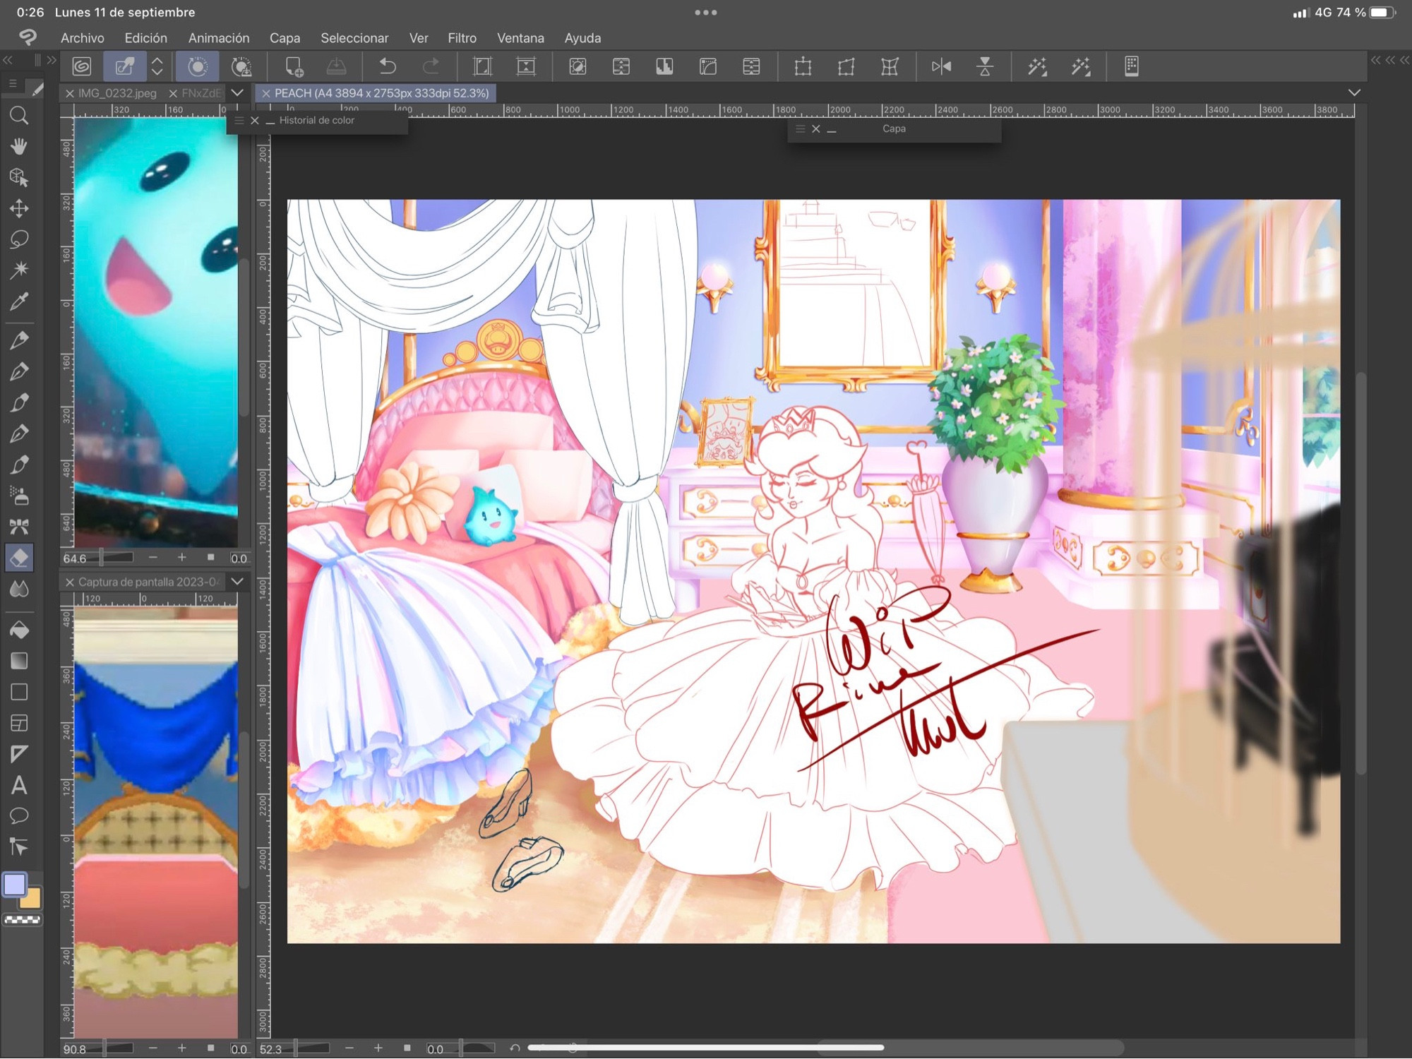Select the transparent color checker swatch

click(23, 920)
